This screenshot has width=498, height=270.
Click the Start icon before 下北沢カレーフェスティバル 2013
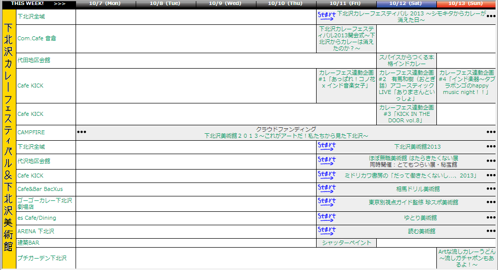pyautogui.click(x=327, y=16)
